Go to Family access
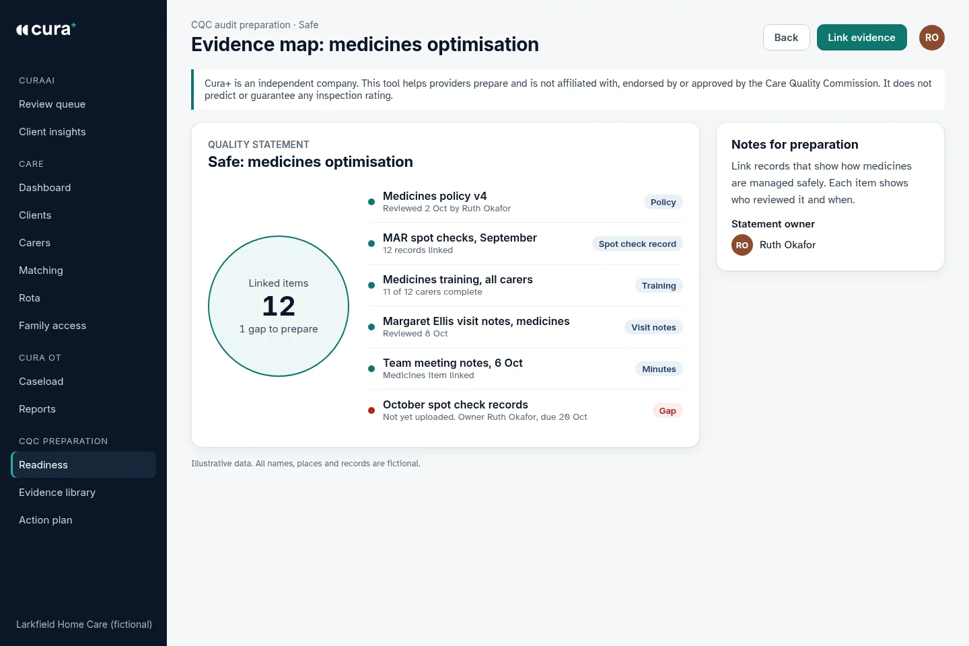Image resolution: width=969 pixels, height=646 pixels. [x=83, y=326]
